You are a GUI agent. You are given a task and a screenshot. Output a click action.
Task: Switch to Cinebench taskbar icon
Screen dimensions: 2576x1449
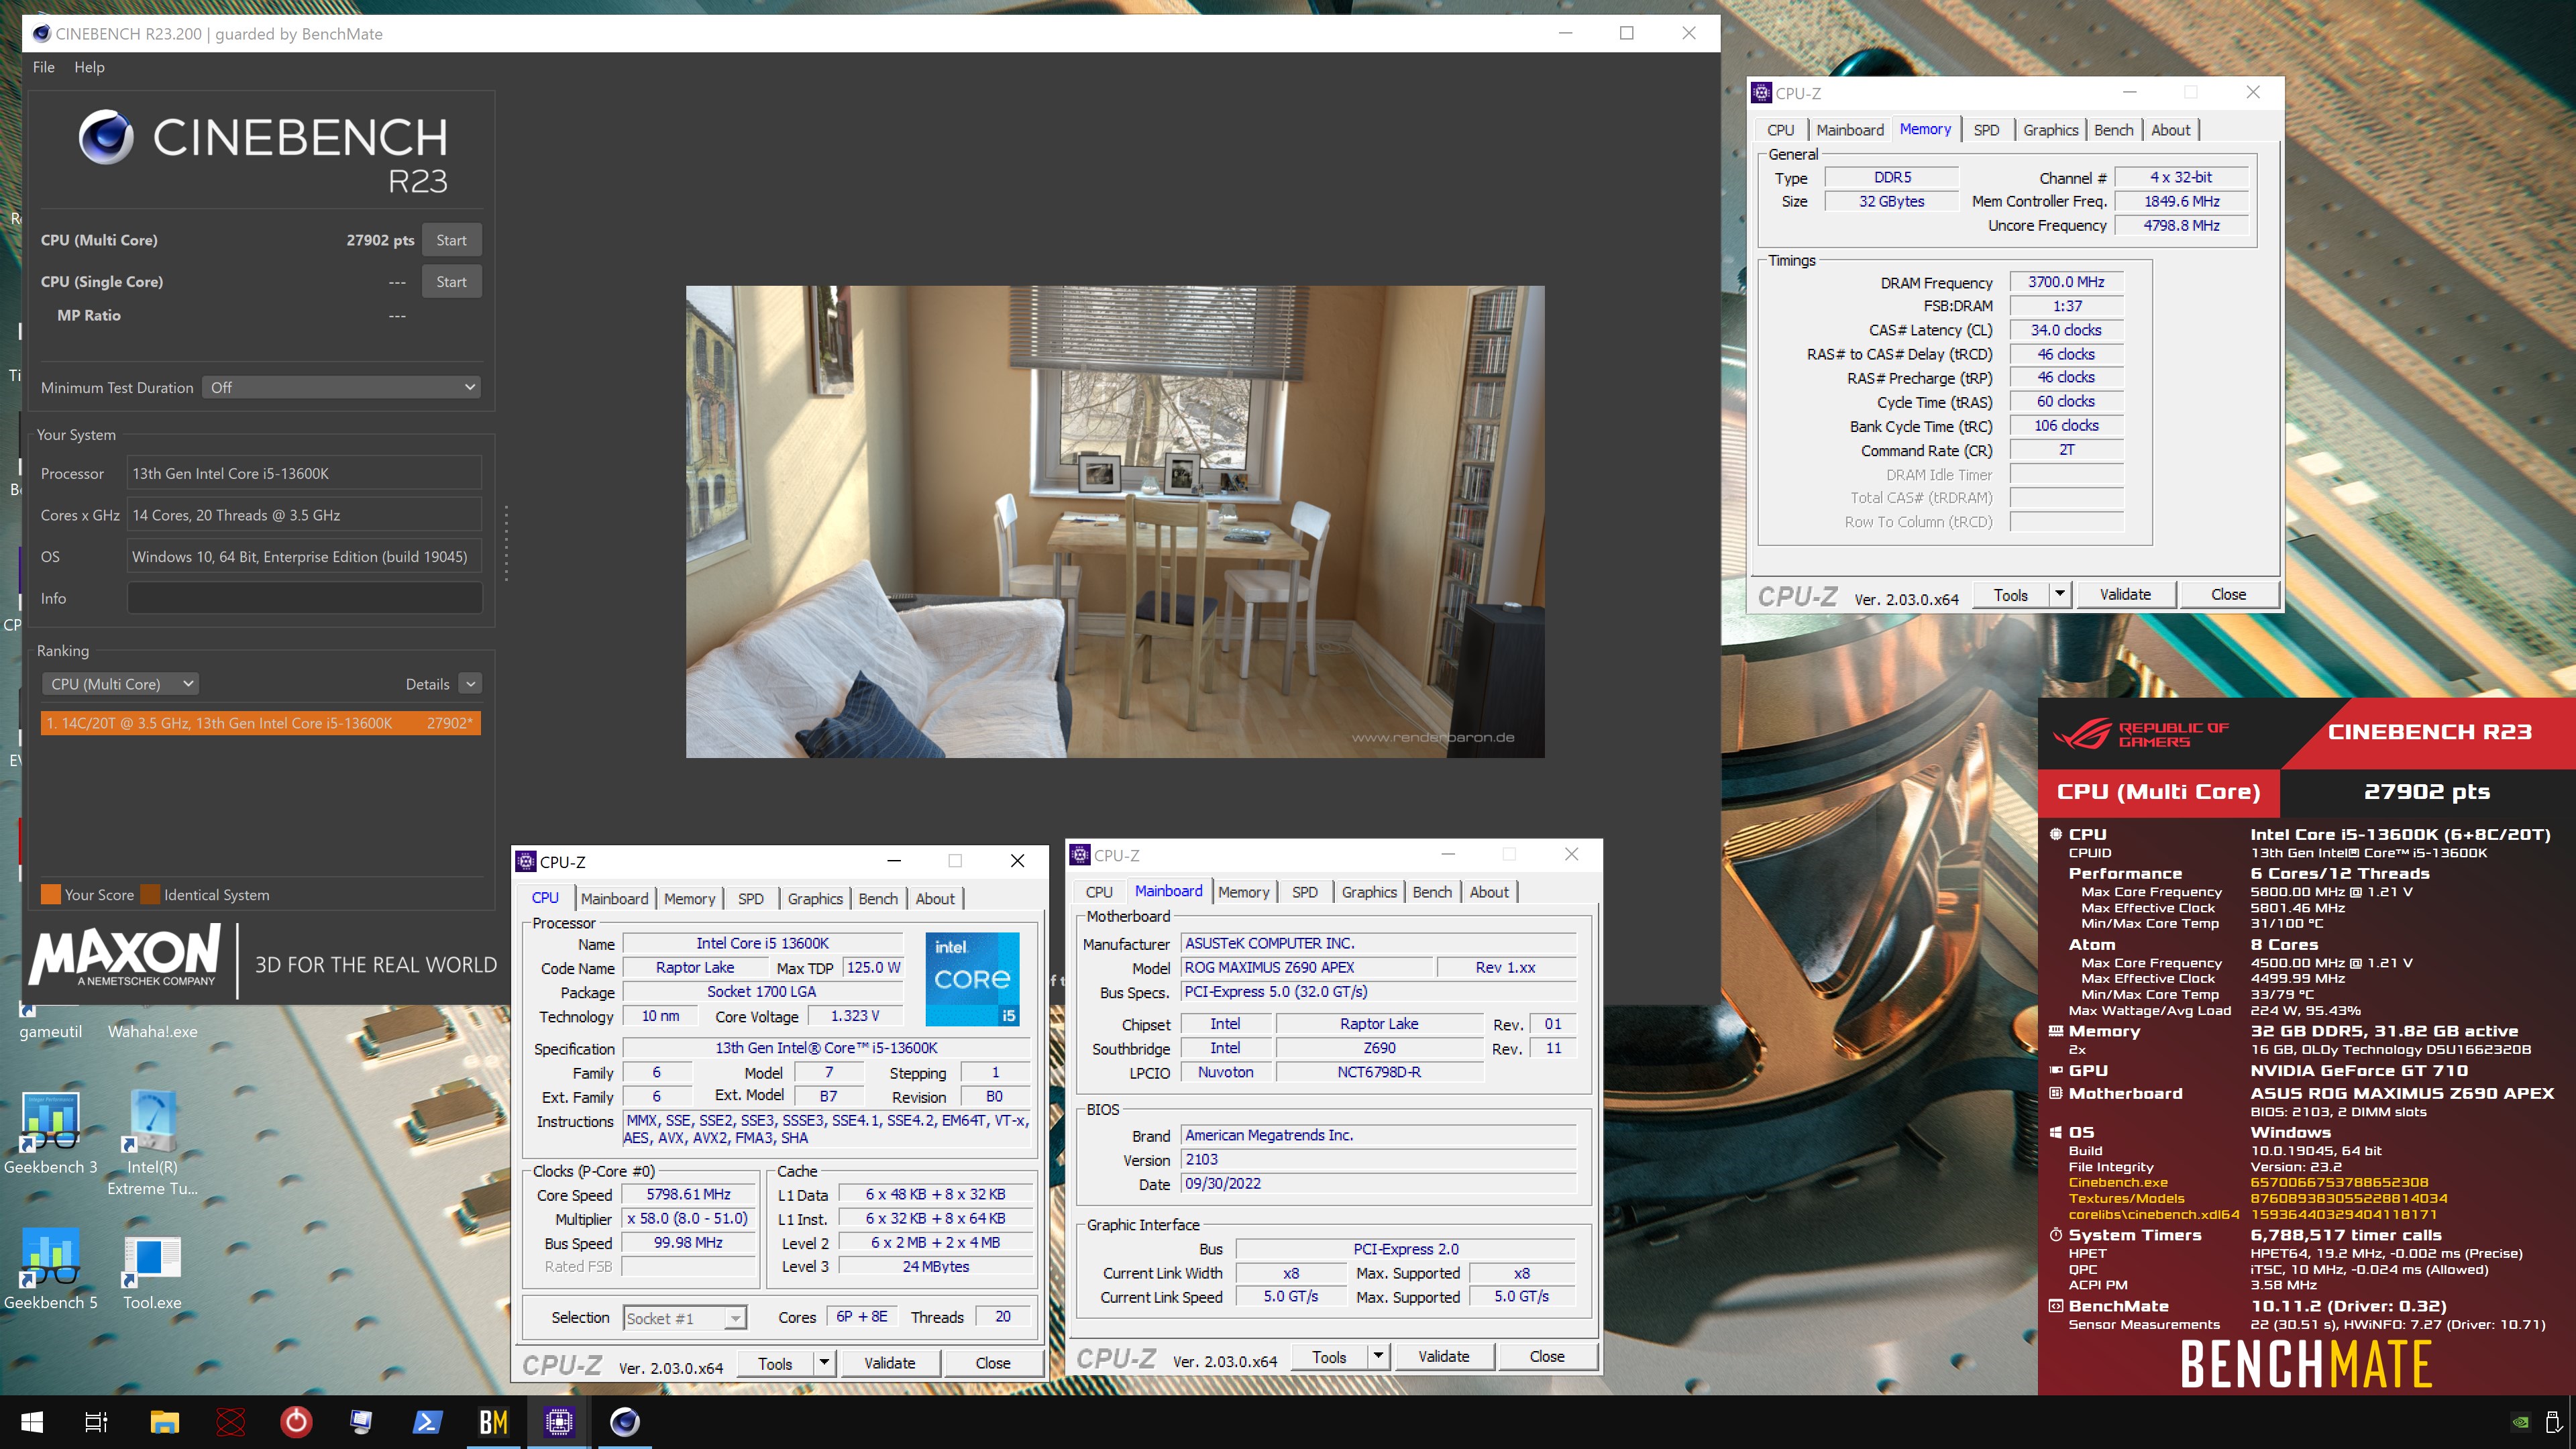coord(625,1421)
